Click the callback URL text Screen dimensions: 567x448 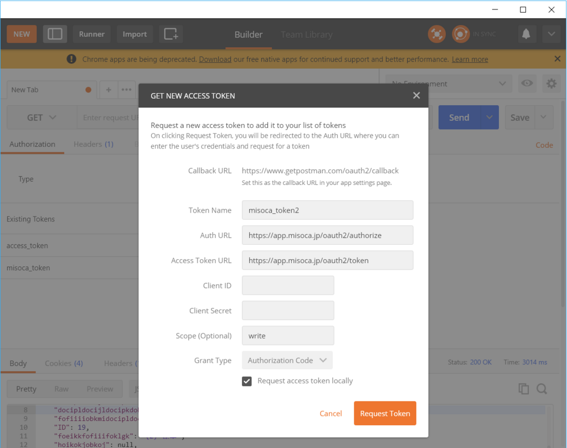click(320, 171)
